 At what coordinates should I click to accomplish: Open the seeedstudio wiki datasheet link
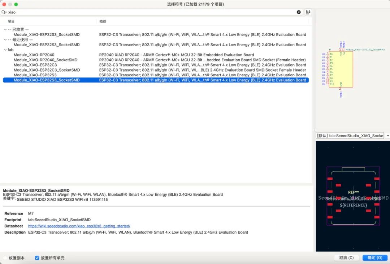point(79,226)
